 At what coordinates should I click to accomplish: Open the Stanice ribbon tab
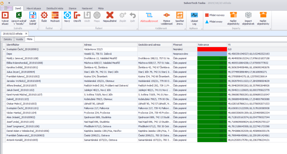pyautogui.click(x=72, y=8)
